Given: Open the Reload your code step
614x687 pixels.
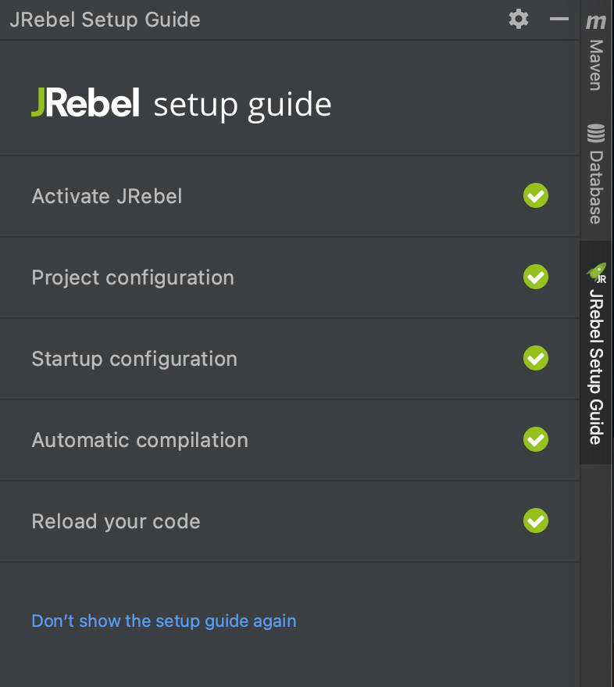Looking at the screenshot, I should tap(116, 521).
